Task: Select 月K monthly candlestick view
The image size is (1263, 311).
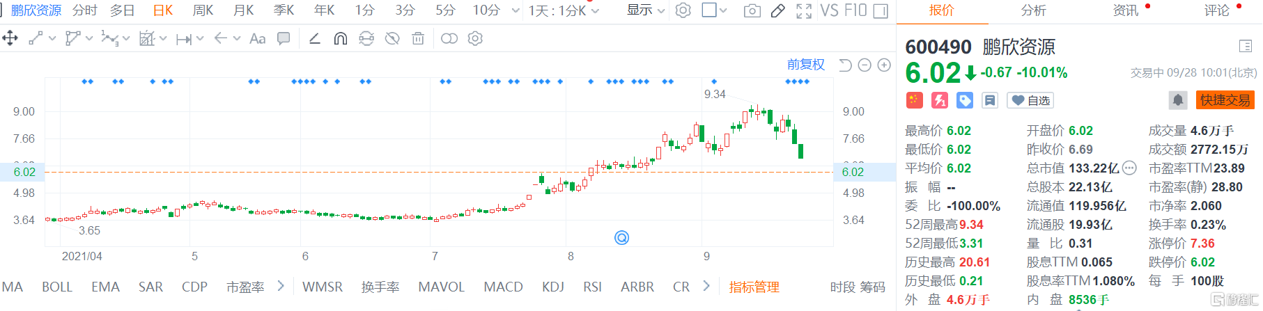Action: coord(243,10)
